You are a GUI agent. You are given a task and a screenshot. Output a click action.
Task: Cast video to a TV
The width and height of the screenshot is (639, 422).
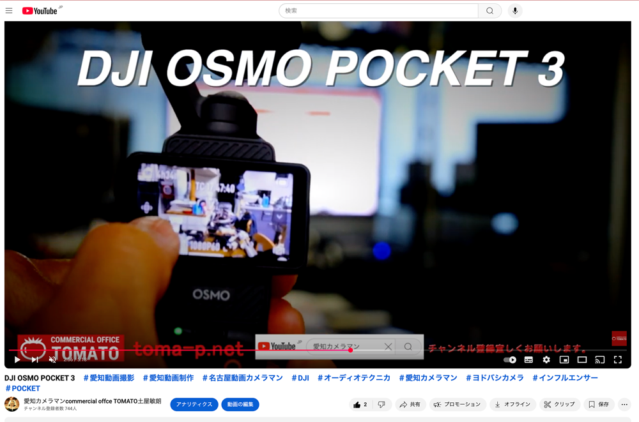click(600, 359)
